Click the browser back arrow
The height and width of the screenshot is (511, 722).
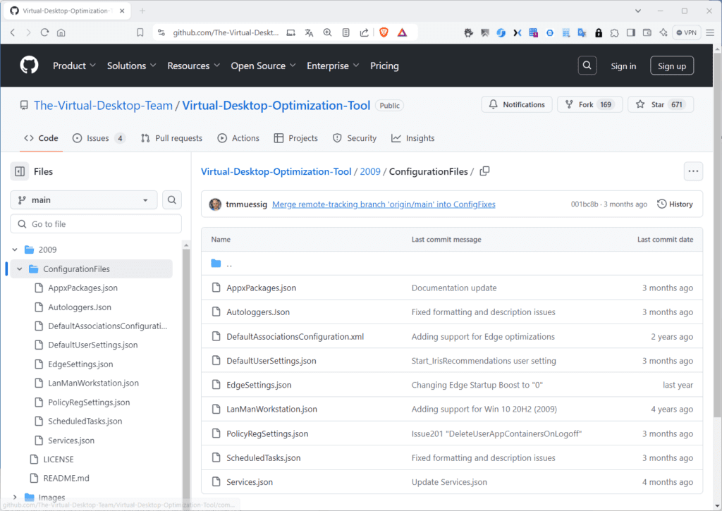click(13, 32)
